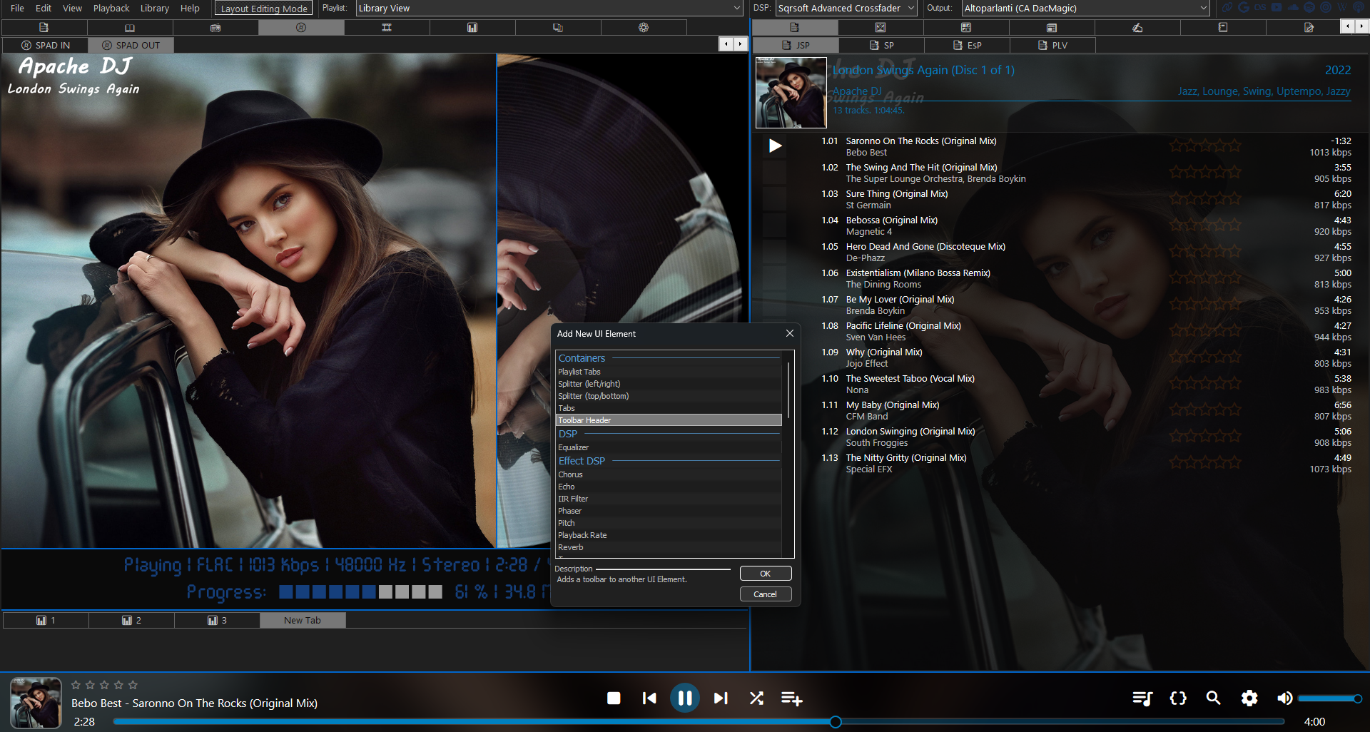The height and width of the screenshot is (732, 1370).
Task: Skip to the previous track
Action: click(x=649, y=698)
